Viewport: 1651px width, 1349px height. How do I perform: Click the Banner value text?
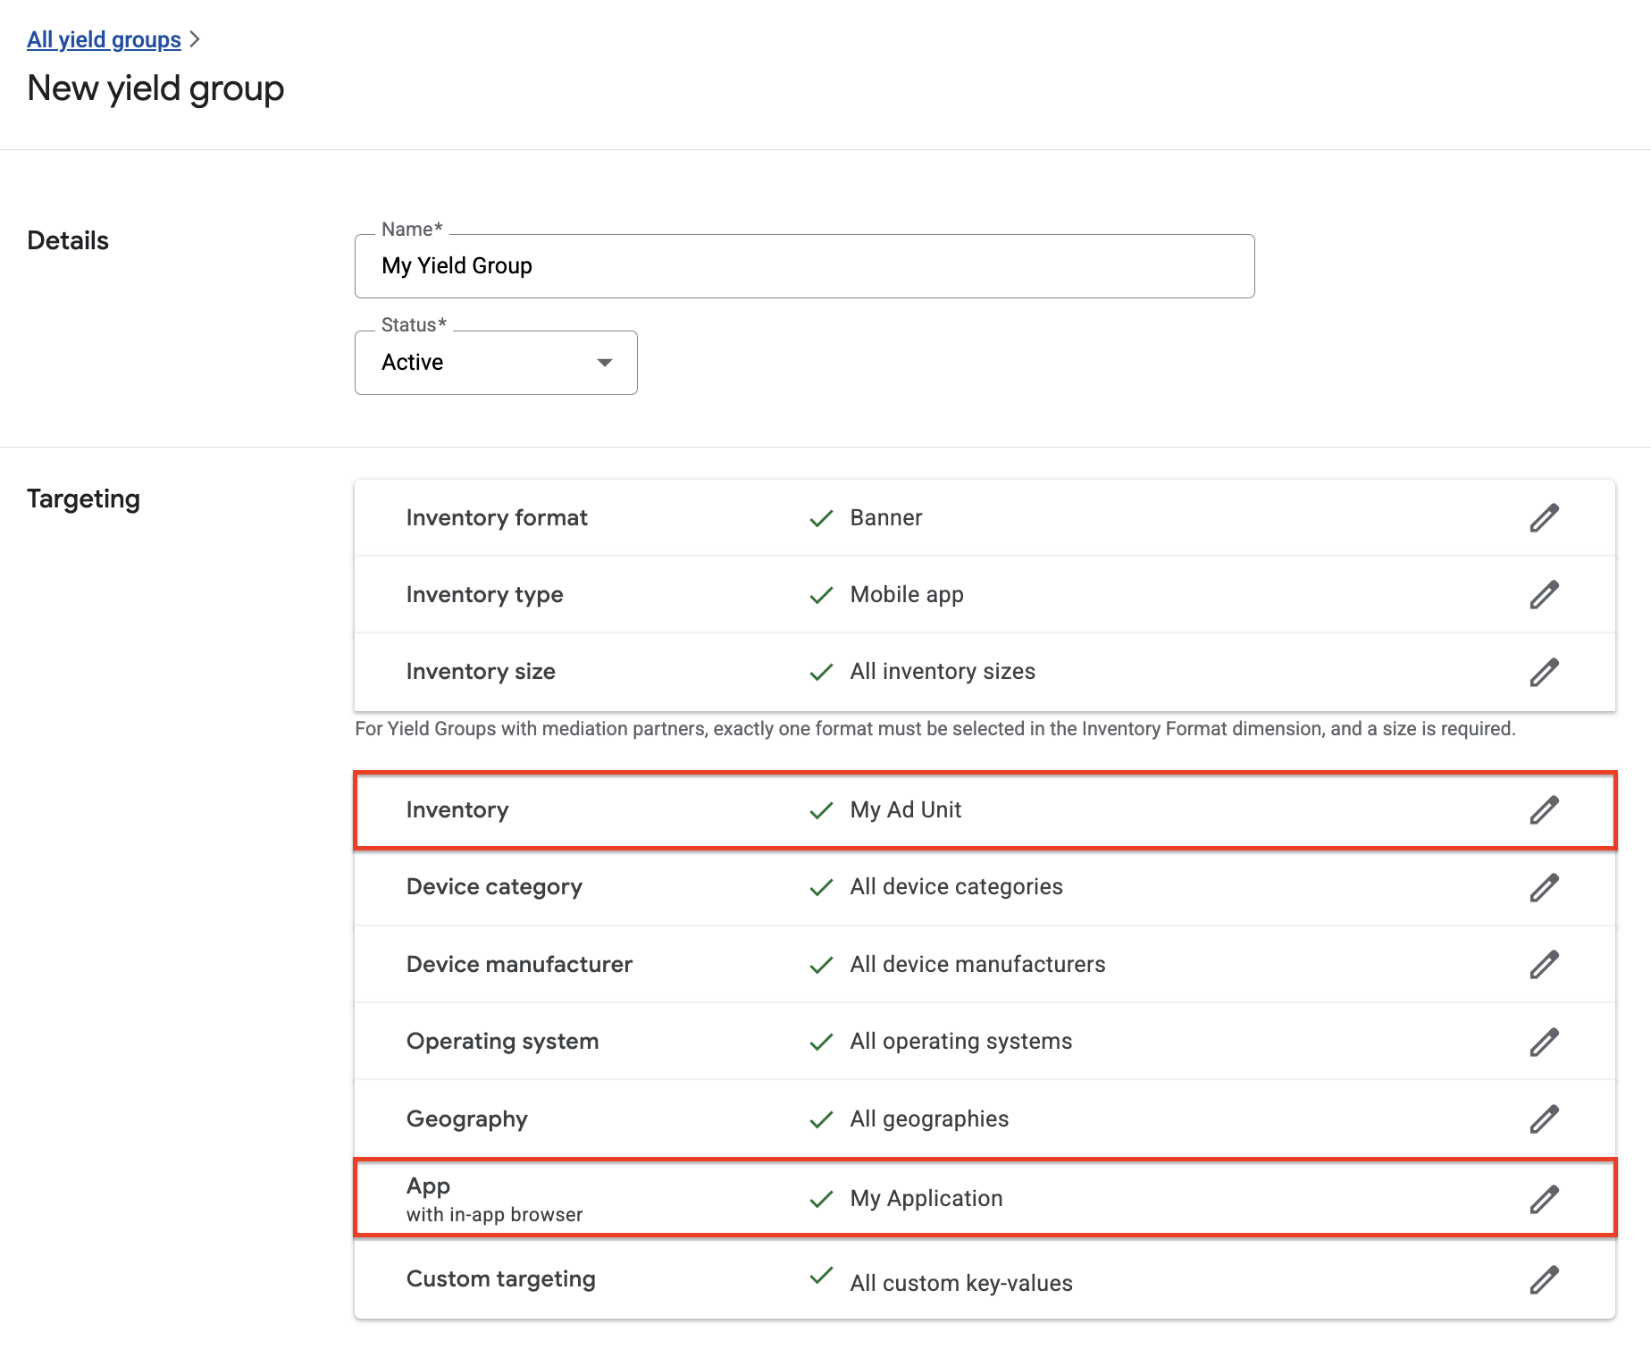(x=886, y=518)
